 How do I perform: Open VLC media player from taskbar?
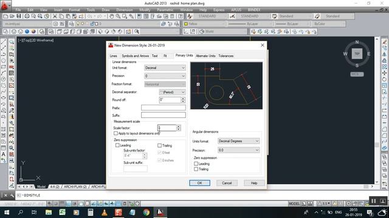coord(105,213)
